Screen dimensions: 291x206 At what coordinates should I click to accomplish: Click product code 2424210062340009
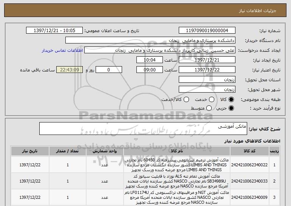(249, 197)
